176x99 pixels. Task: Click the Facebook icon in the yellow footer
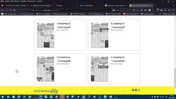tap(133, 90)
